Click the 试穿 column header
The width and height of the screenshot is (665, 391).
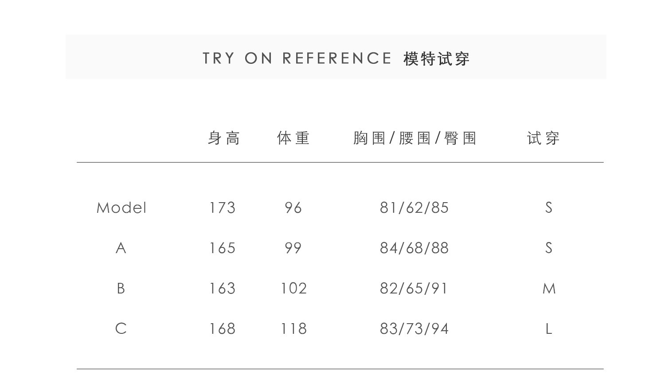pyautogui.click(x=544, y=138)
